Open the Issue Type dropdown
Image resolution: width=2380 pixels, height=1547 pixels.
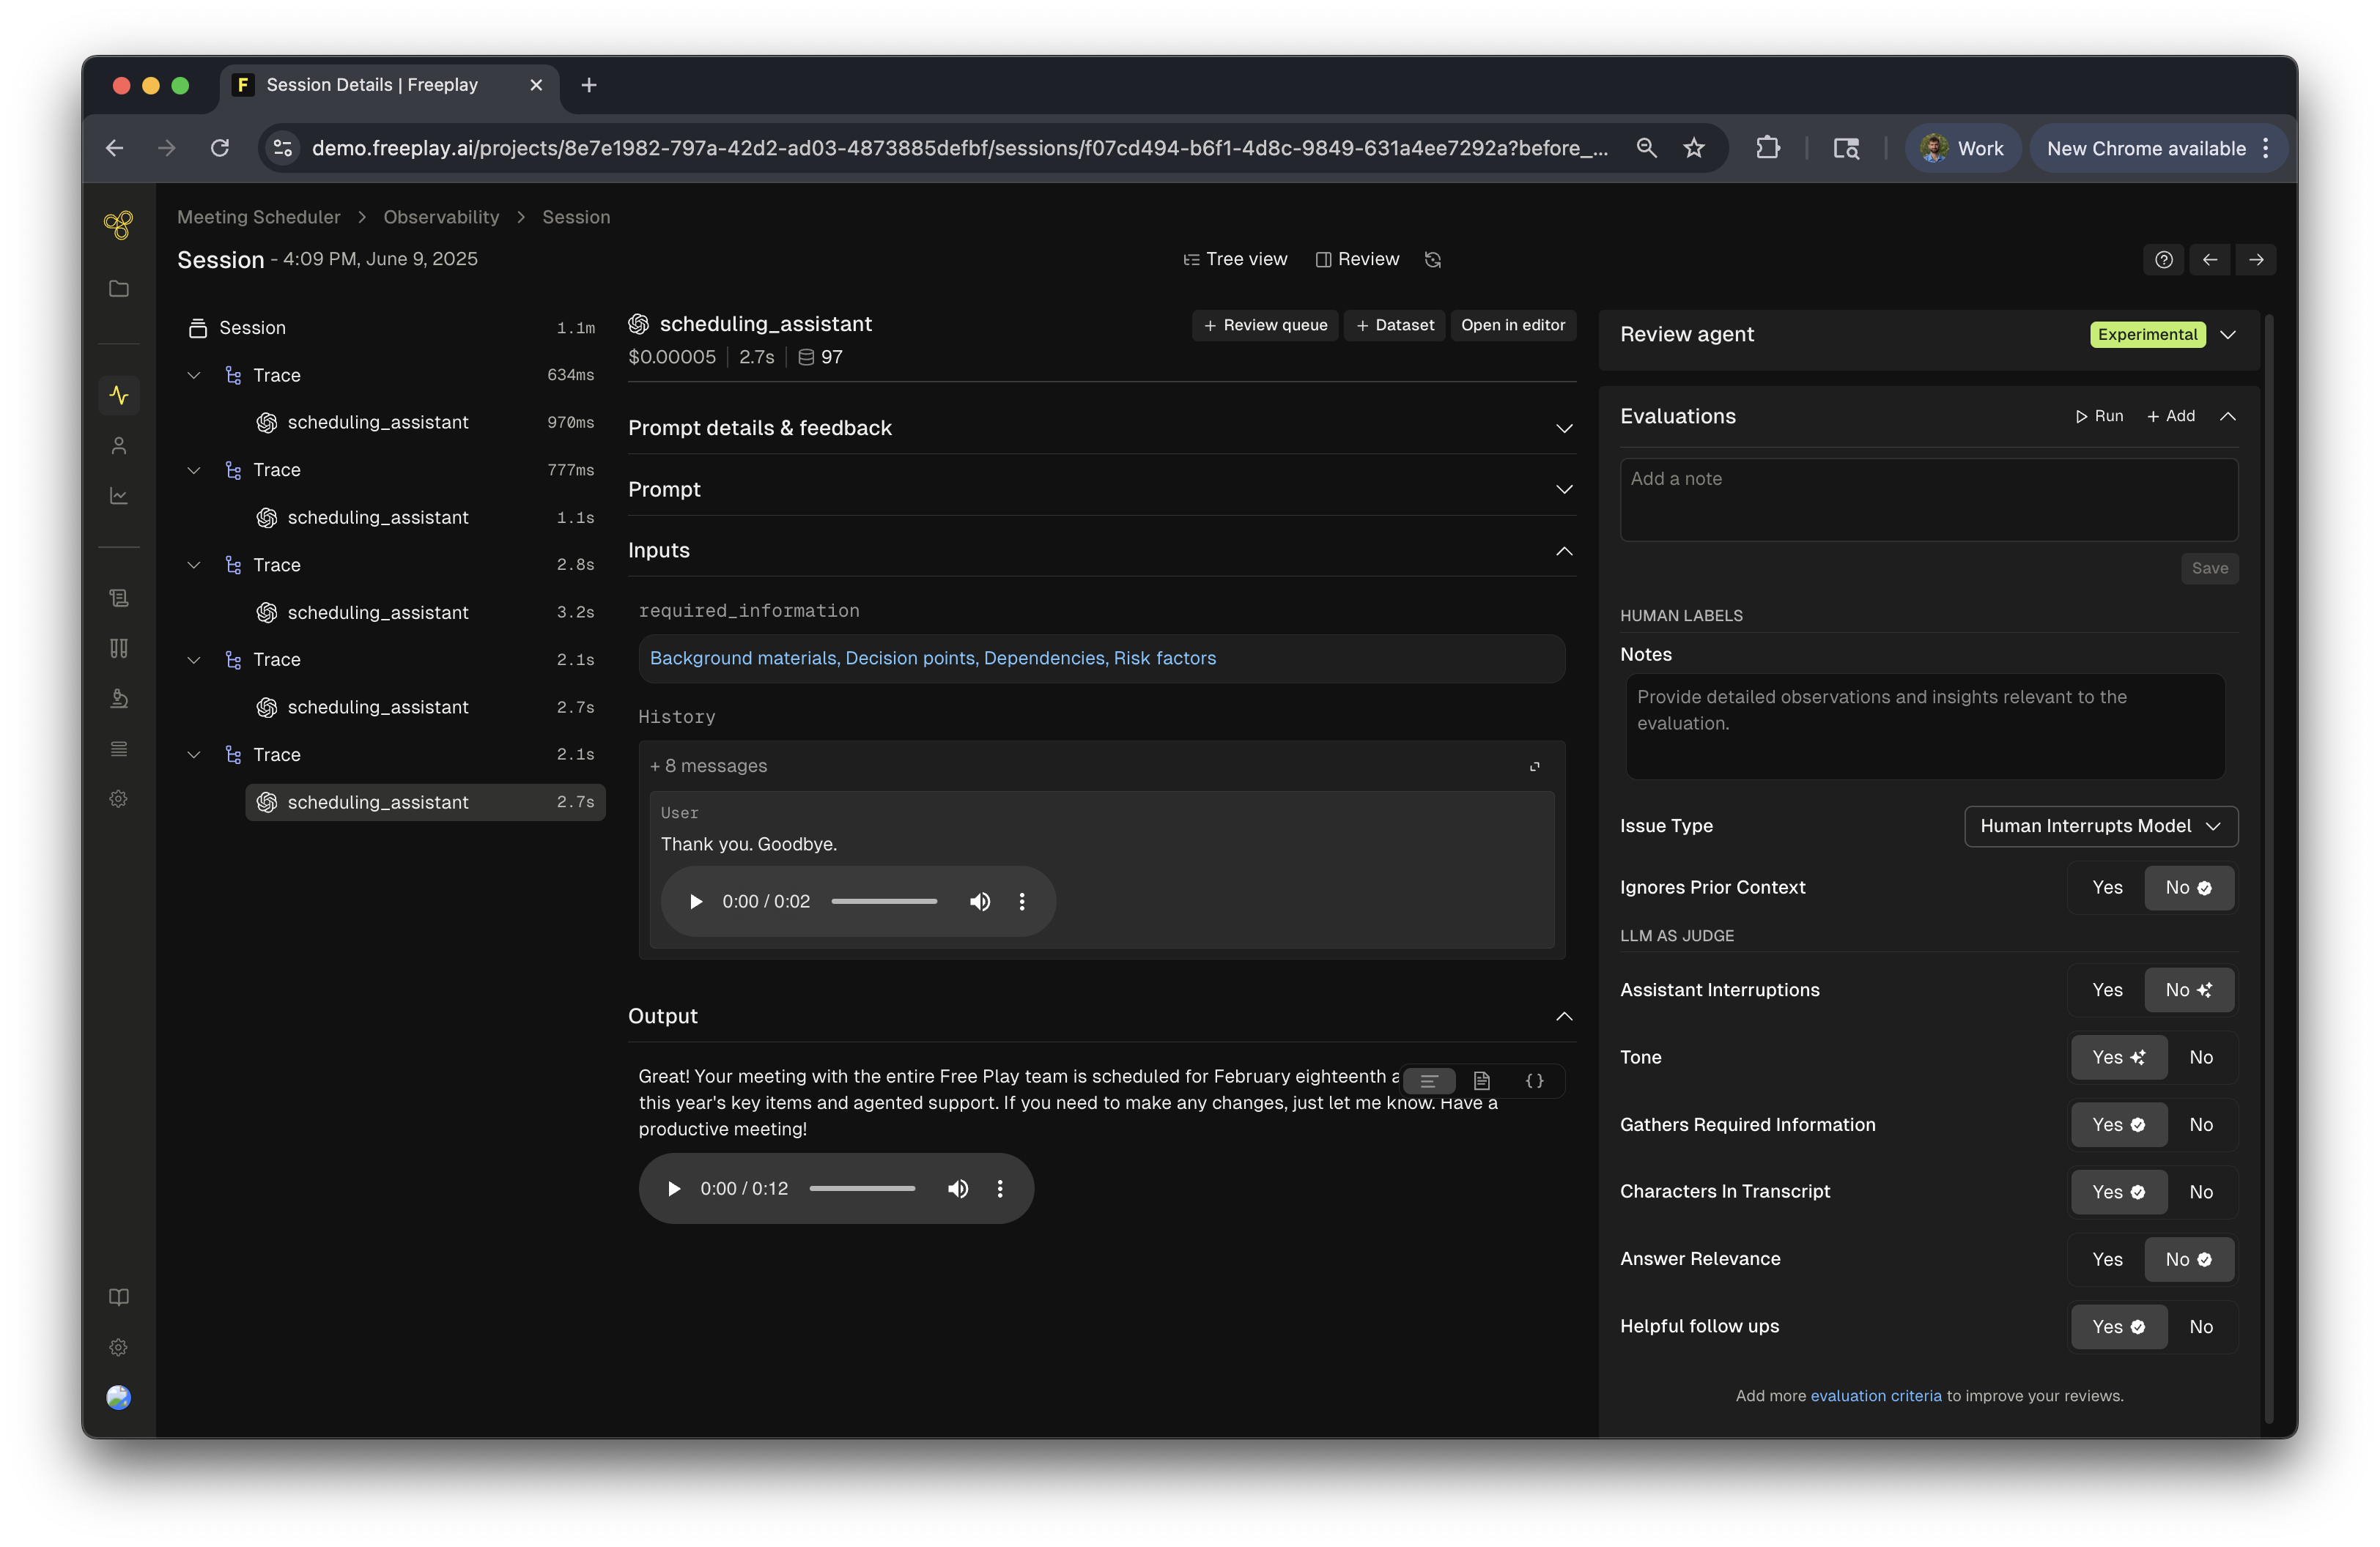pos(2100,826)
